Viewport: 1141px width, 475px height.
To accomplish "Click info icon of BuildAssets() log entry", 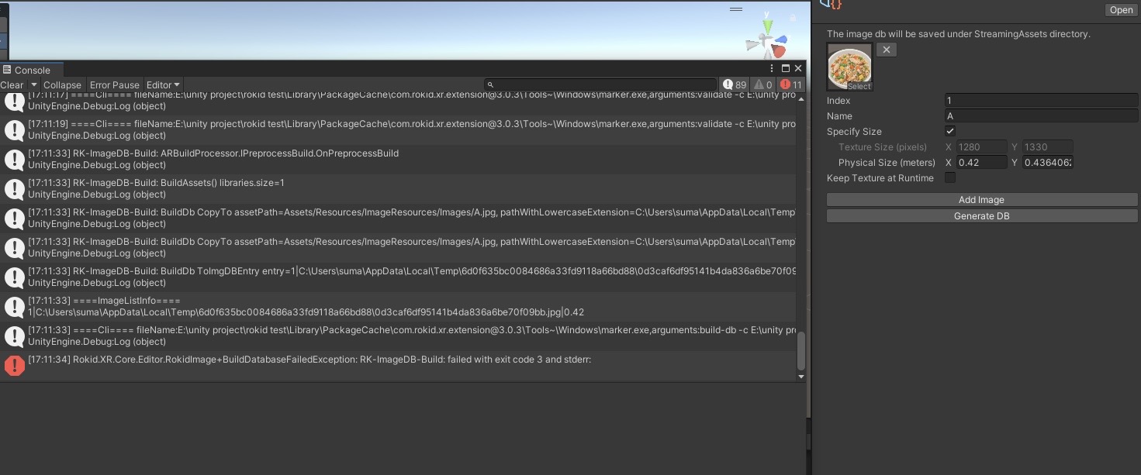I will pos(15,189).
